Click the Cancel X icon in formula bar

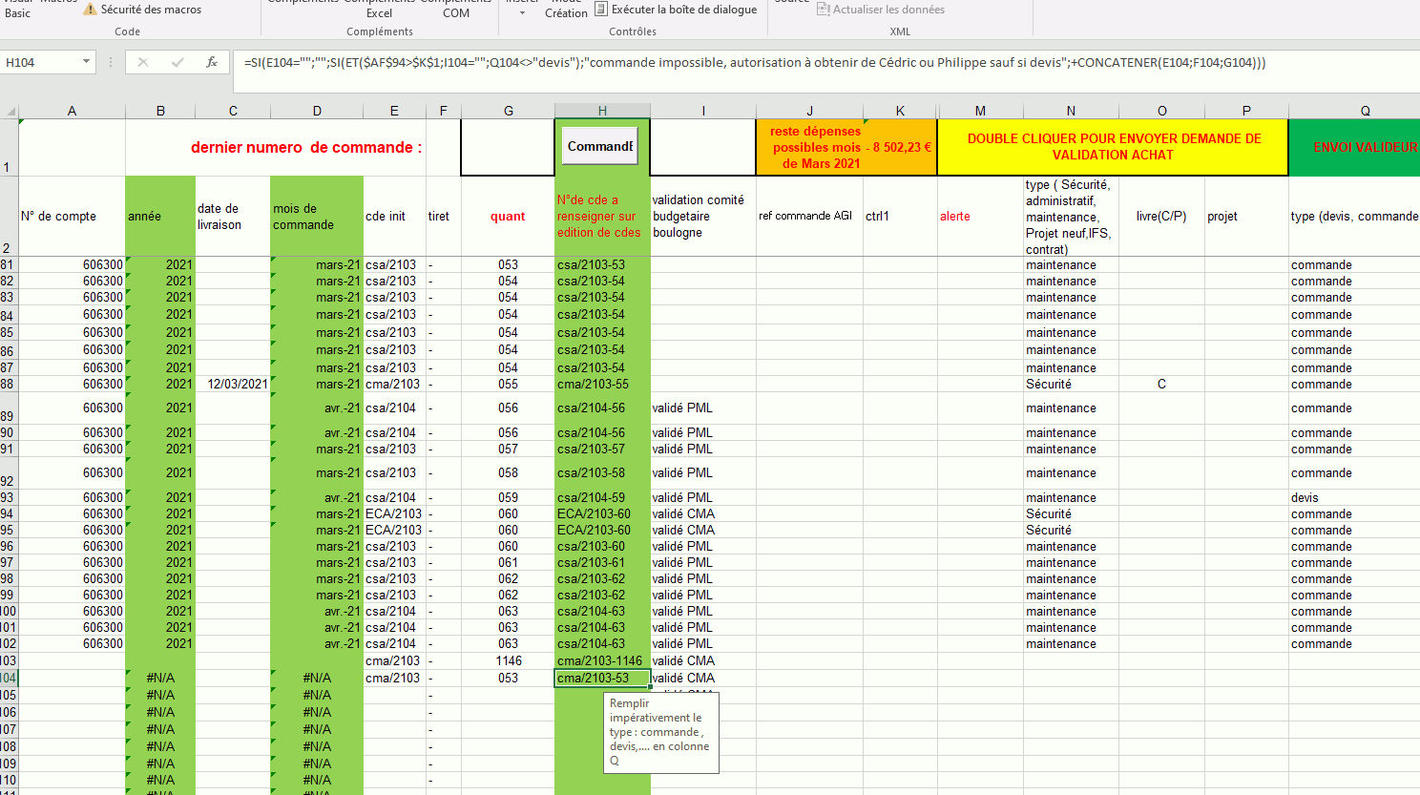[143, 62]
